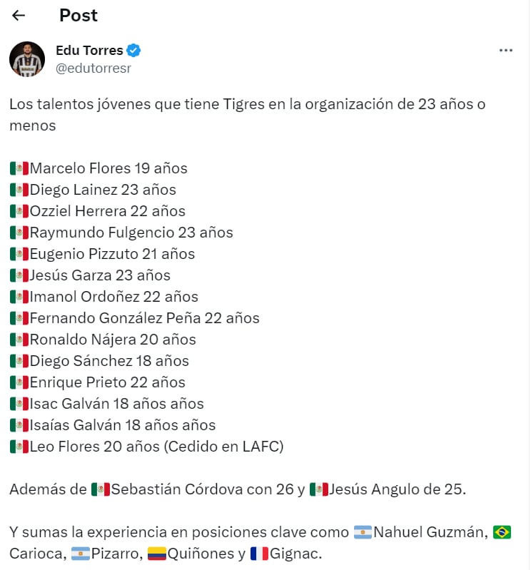531x570 pixels.
Task: Click the Mexican flag next to Jesús Angulo
Action: pos(319,489)
